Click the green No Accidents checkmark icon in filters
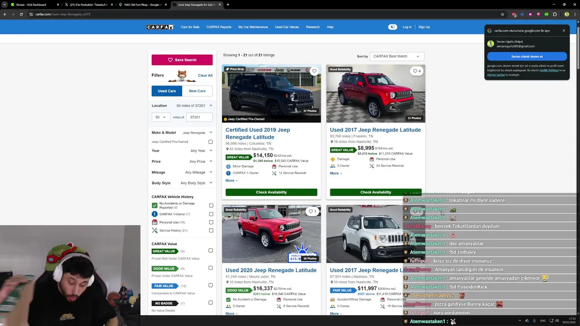The height and width of the screenshot is (326, 580). coord(155,206)
